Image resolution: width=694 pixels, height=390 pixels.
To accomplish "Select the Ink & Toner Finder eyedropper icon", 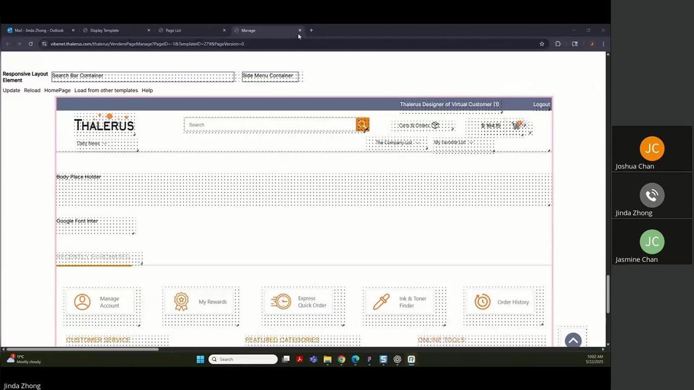I will pyautogui.click(x=380, y=301).
